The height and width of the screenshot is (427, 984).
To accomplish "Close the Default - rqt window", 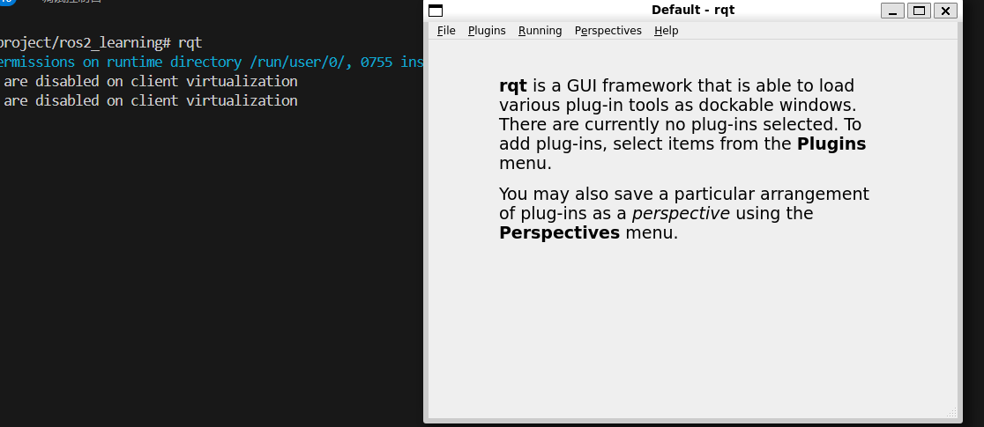I will coord(945,11).
